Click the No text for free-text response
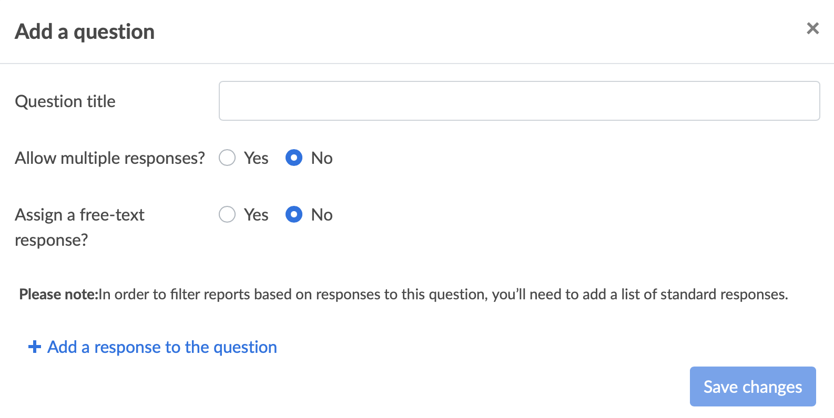 tap(322, 215)
